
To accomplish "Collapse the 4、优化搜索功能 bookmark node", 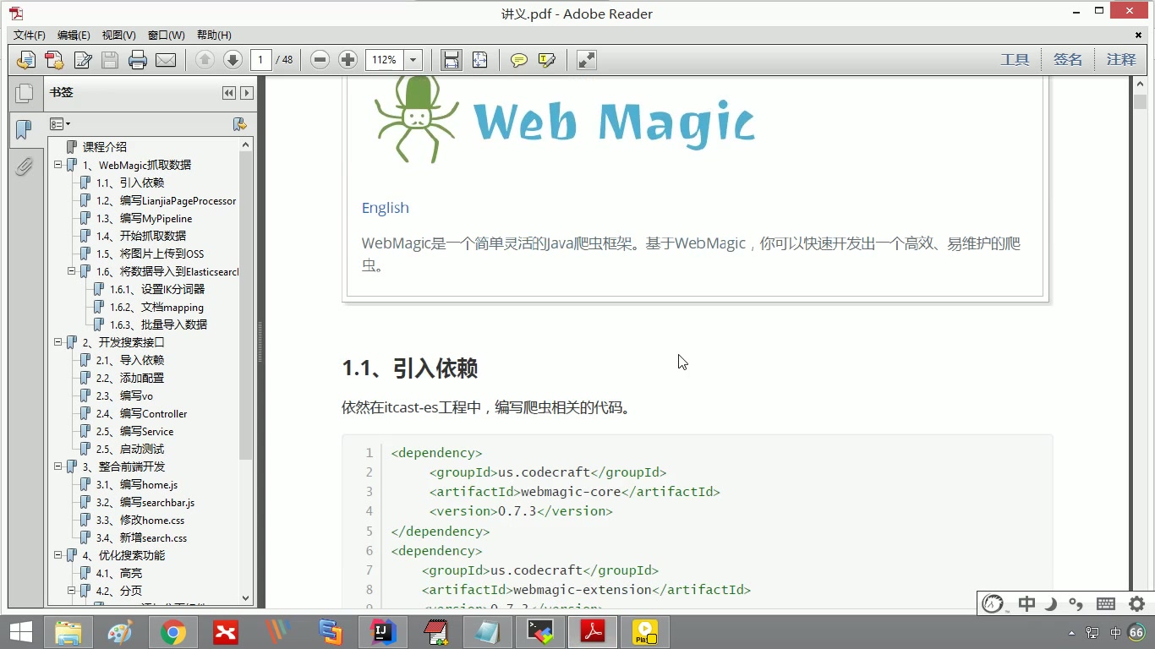I will click(58, 555).
